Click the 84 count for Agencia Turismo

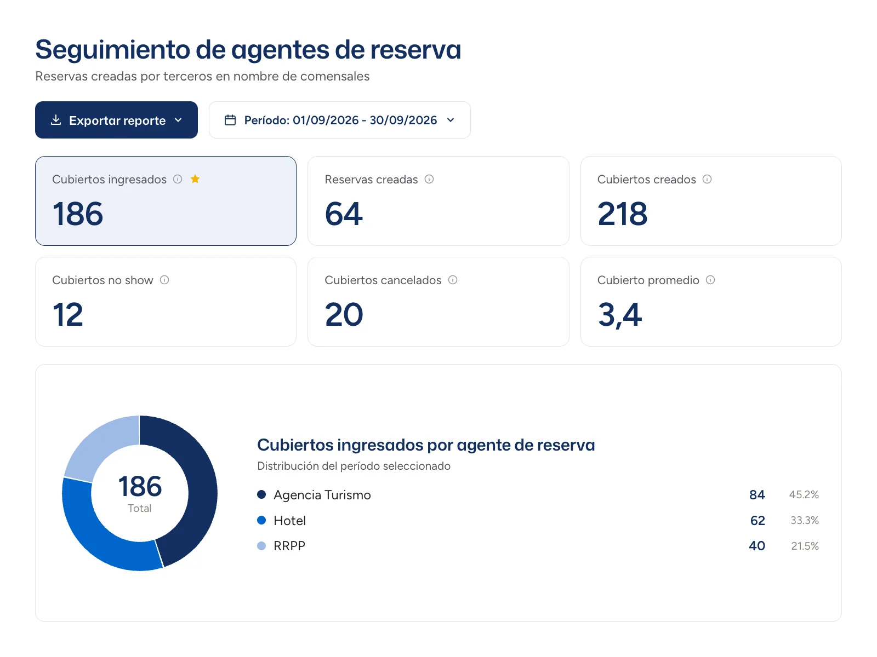[757, 495]
